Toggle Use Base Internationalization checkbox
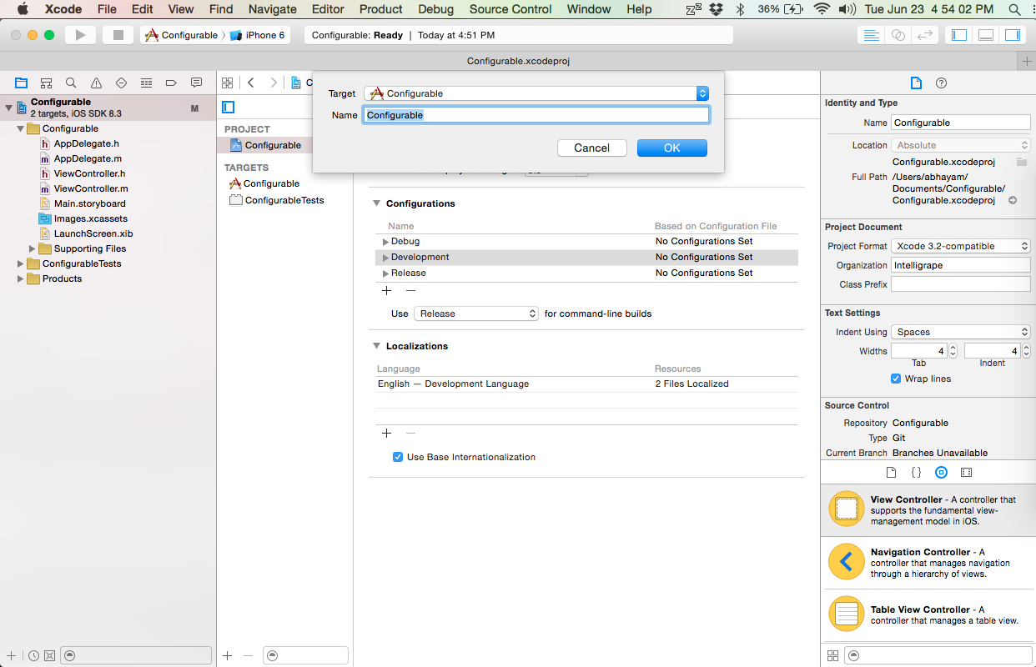This screenshot has width=1036, height=667. pyautogui.click(x=398, y=457)
